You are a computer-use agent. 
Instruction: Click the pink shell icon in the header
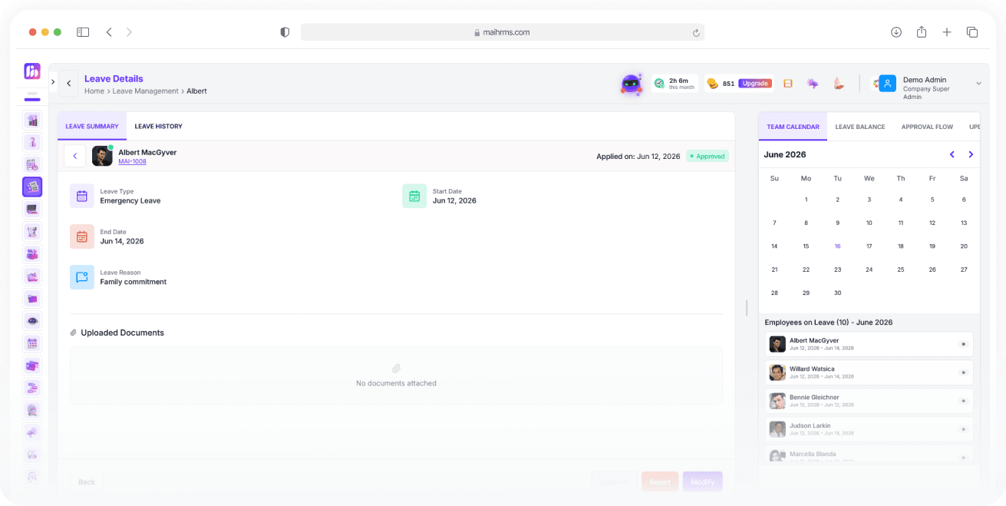pyautogui.click(x=839, y=84)
